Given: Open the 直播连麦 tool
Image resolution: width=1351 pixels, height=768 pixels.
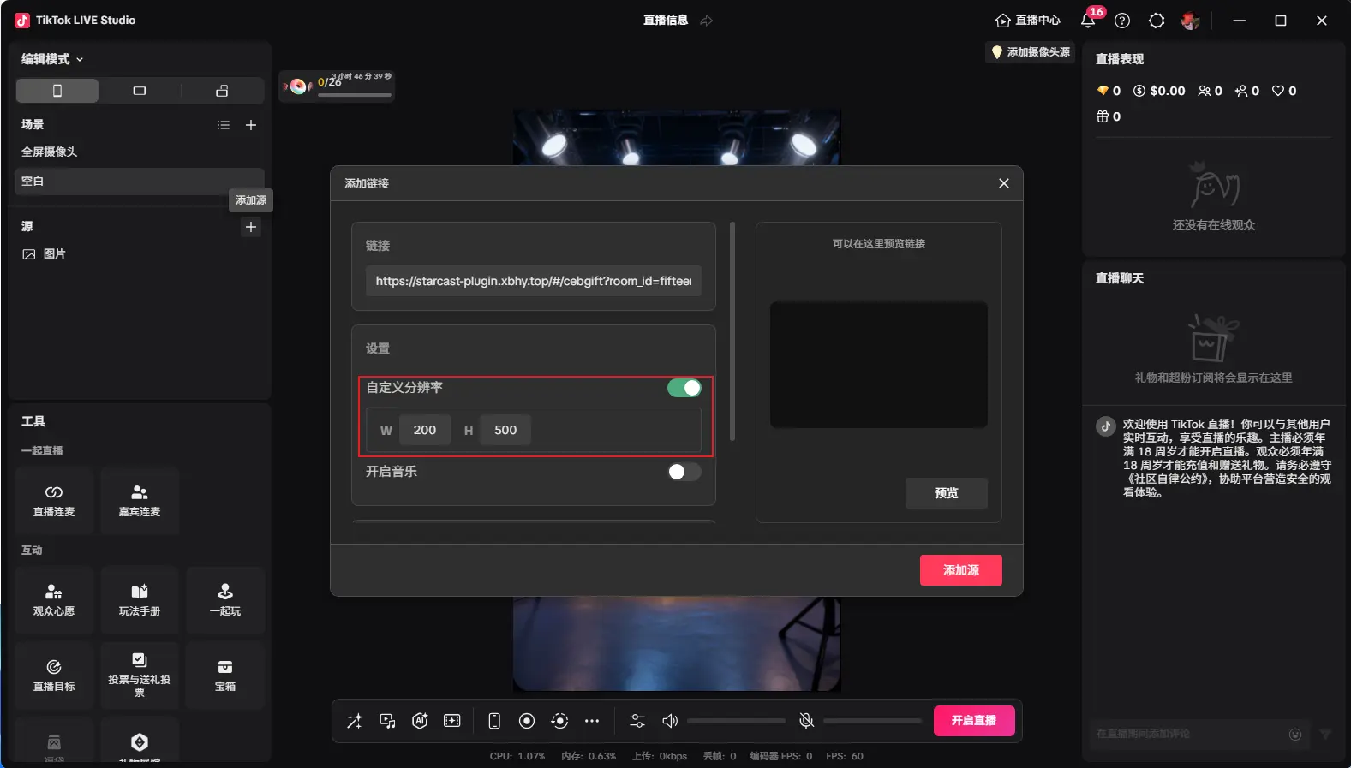Looking at the screenshot, I should coord(54,501).
